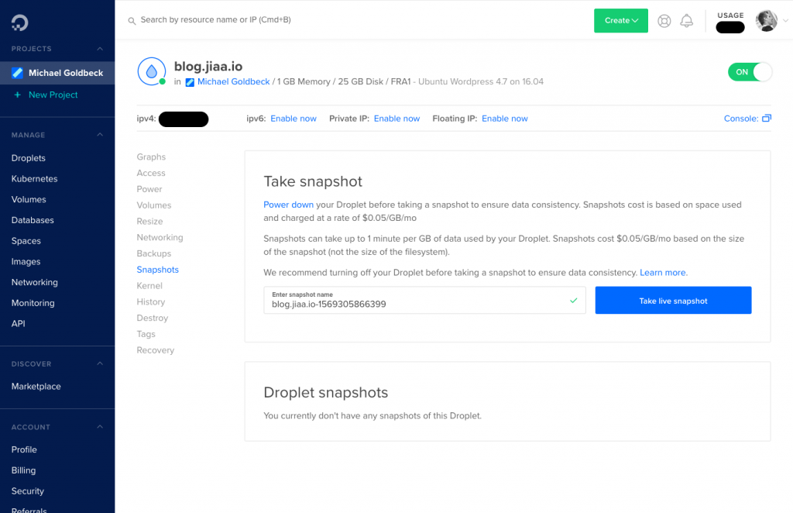The width and height of the screenshot is (793, 513).
Task: Enable Private IP now
Action: point(396,119)
